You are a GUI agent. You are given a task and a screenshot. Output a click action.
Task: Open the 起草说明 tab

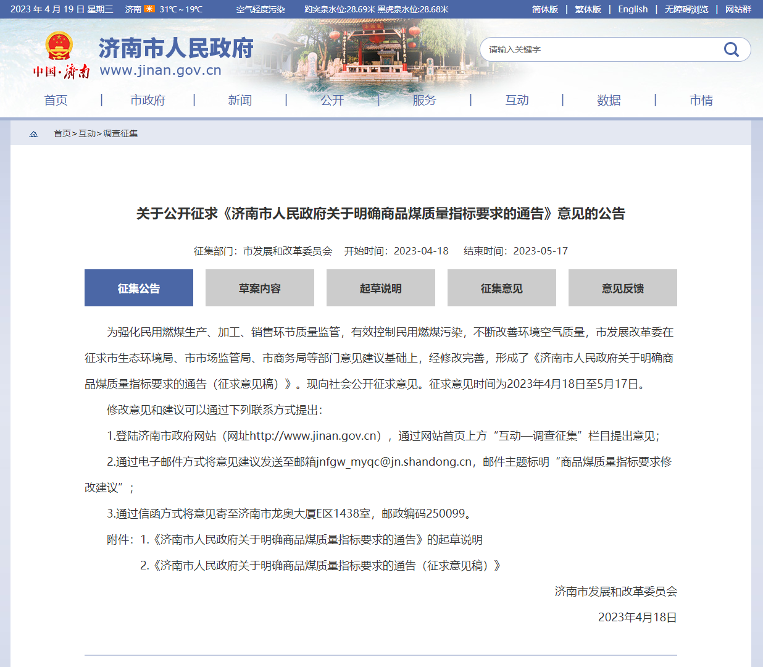pos(380,287)
